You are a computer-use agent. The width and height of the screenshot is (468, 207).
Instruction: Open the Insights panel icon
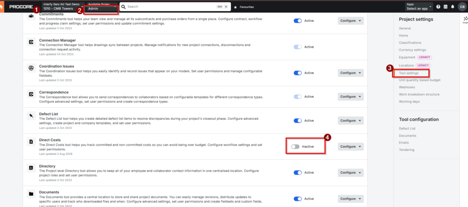pos(465,19)
